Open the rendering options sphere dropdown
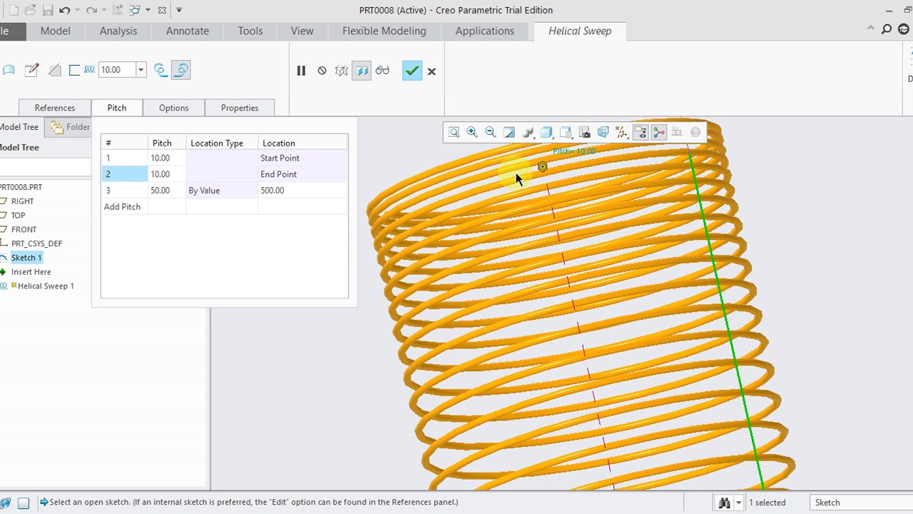The height and width of the screenshot is (514, 913). 528,132
